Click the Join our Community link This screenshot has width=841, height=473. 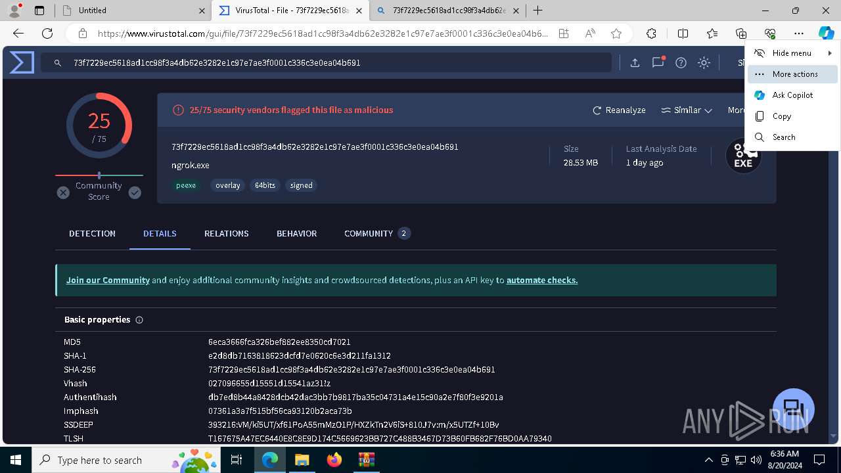click(108, 280)
